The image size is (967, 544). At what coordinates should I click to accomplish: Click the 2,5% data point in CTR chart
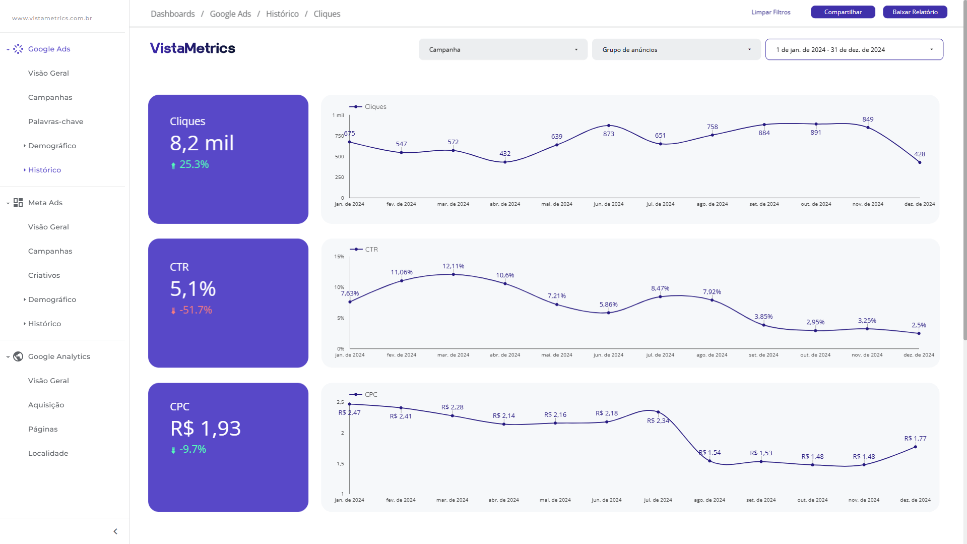(x=919, y=333)
